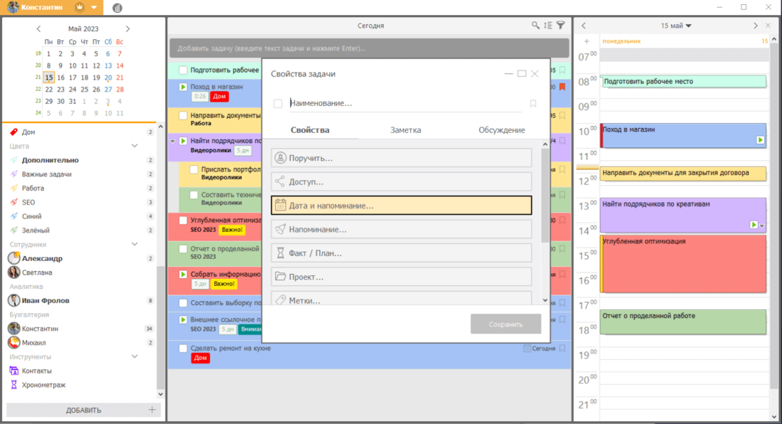Collapse the Цвета section chevron
Screen dimensions: 782x424
click(134, 146)
